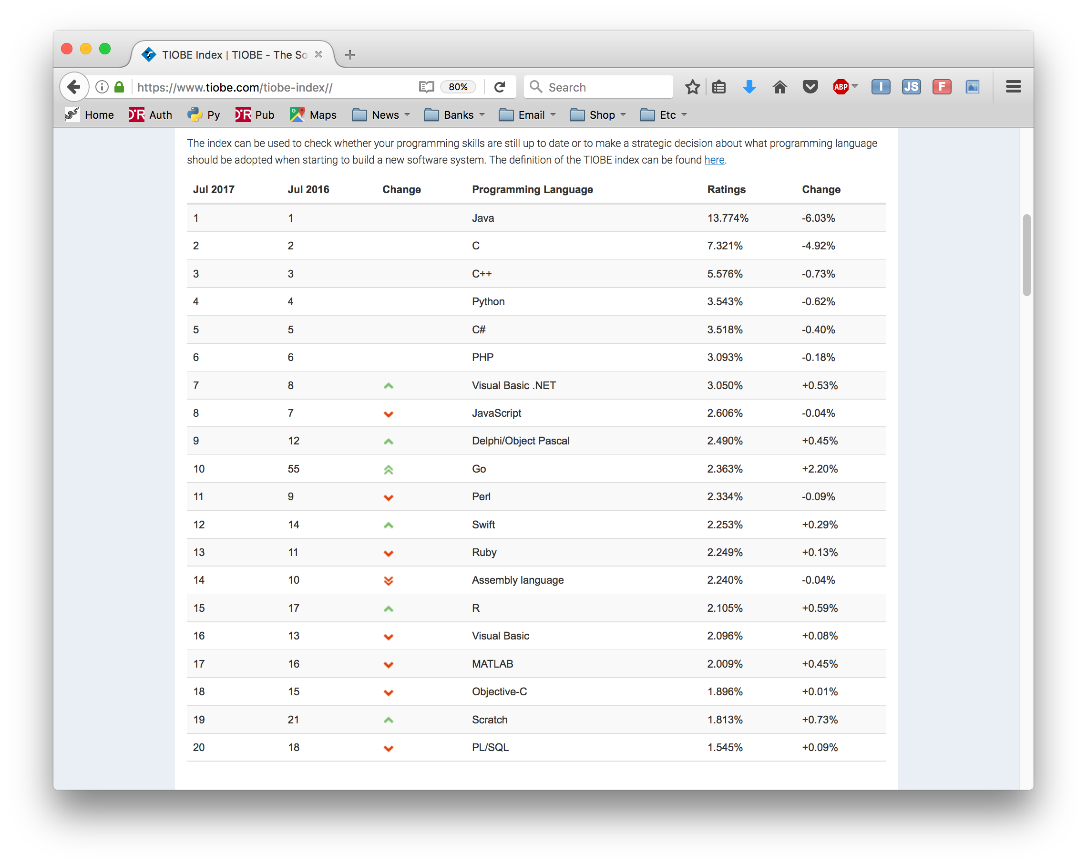
Task: Bookmark this page with the star icon
Action: (692, 87)
